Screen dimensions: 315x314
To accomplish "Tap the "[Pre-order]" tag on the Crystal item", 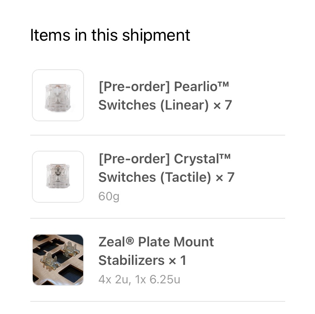I will click(134, 159).
